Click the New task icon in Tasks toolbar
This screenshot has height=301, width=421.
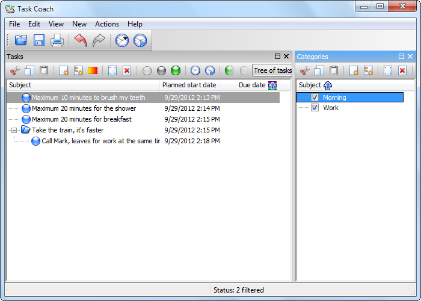pos(64,70)
